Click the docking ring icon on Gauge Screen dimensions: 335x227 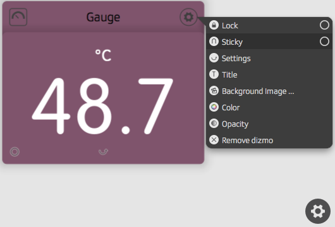(x=15, y=152)
